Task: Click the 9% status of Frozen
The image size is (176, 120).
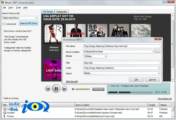Action: 161,116
